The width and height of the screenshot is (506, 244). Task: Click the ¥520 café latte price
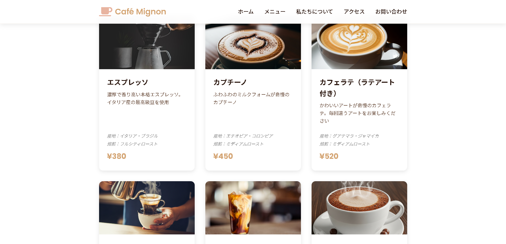point(329,156)
